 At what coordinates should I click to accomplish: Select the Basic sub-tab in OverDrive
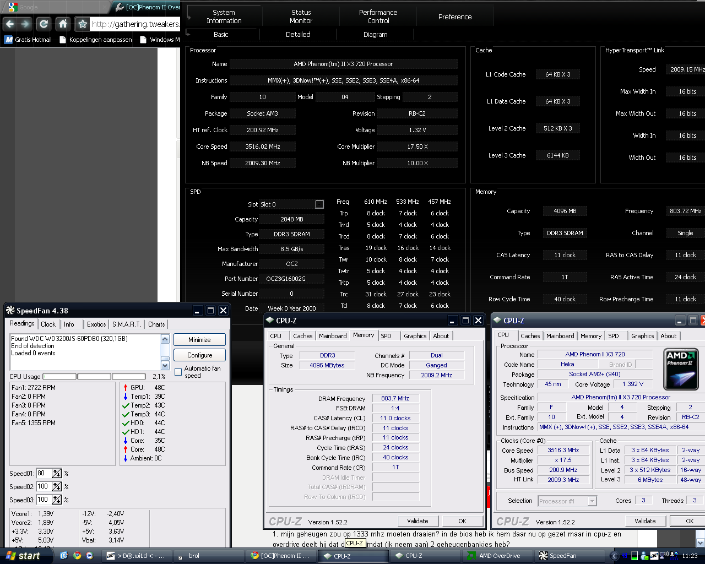pyautogui.click(x=221, y=34)
